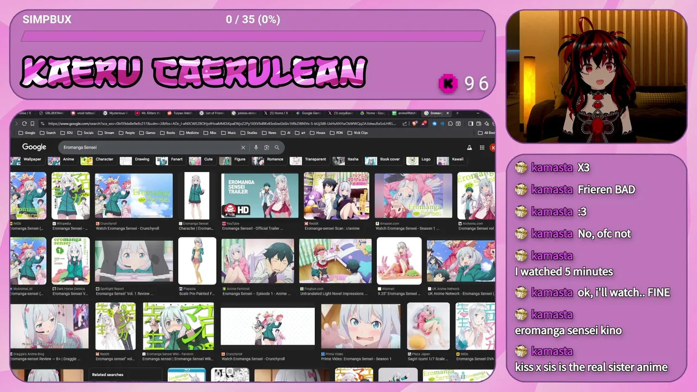
Task: Open the Google apps grid
Action: [x=482, y=147]
